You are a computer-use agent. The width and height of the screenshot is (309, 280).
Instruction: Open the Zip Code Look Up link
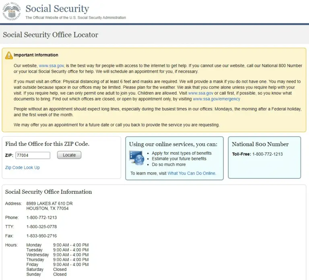coord(23,168)
